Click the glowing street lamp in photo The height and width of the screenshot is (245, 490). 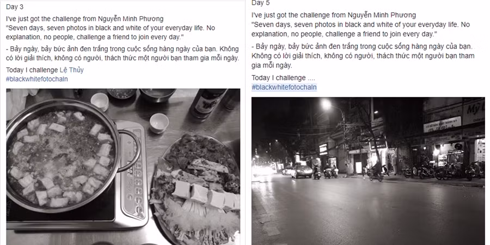click(326, 105)
